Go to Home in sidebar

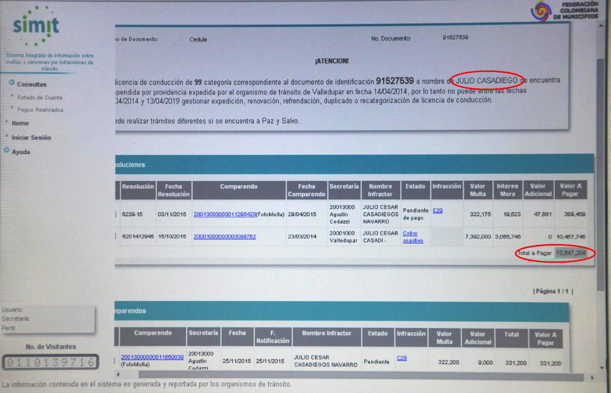click(x=20, y=123)
